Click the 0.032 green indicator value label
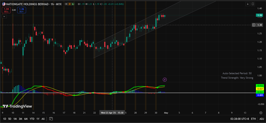 (260, 86)
